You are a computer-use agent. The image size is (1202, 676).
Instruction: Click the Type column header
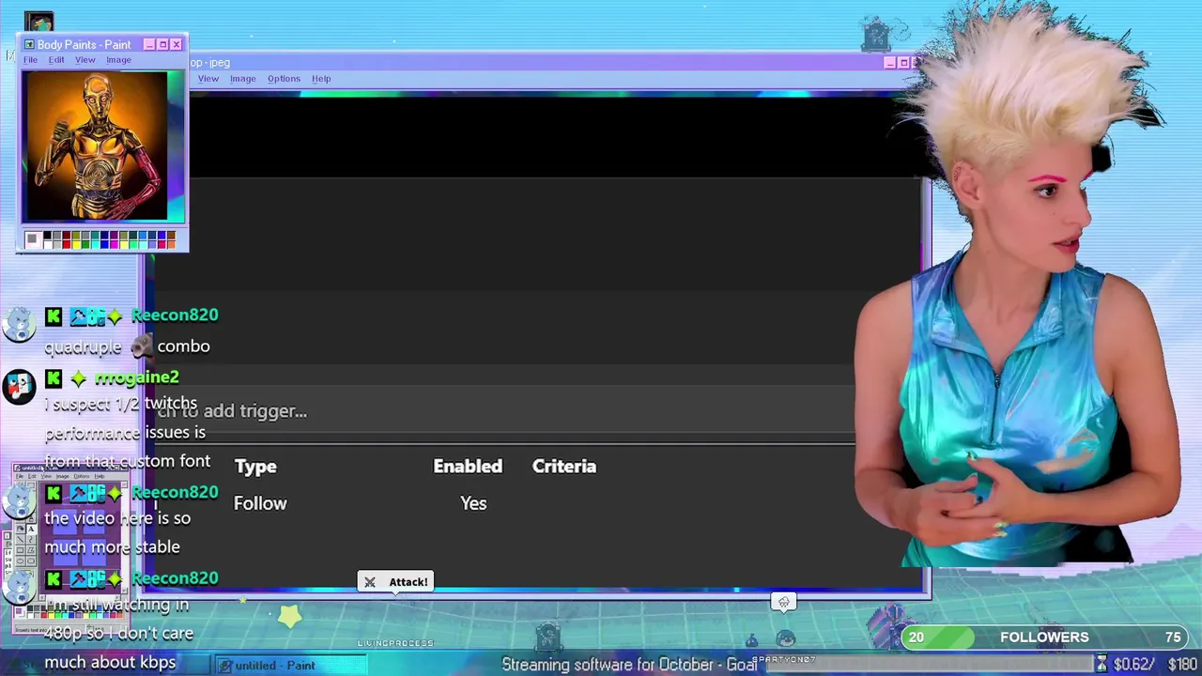click(255, 467)
